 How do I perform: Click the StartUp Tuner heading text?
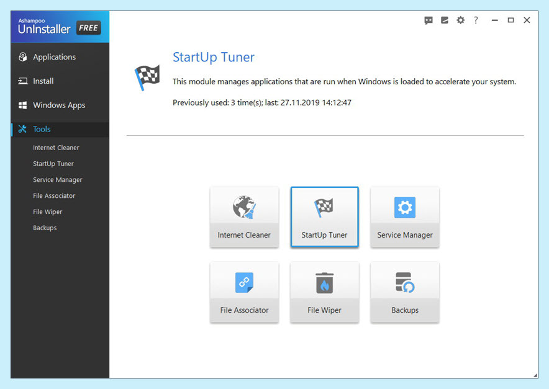[214, 57]
